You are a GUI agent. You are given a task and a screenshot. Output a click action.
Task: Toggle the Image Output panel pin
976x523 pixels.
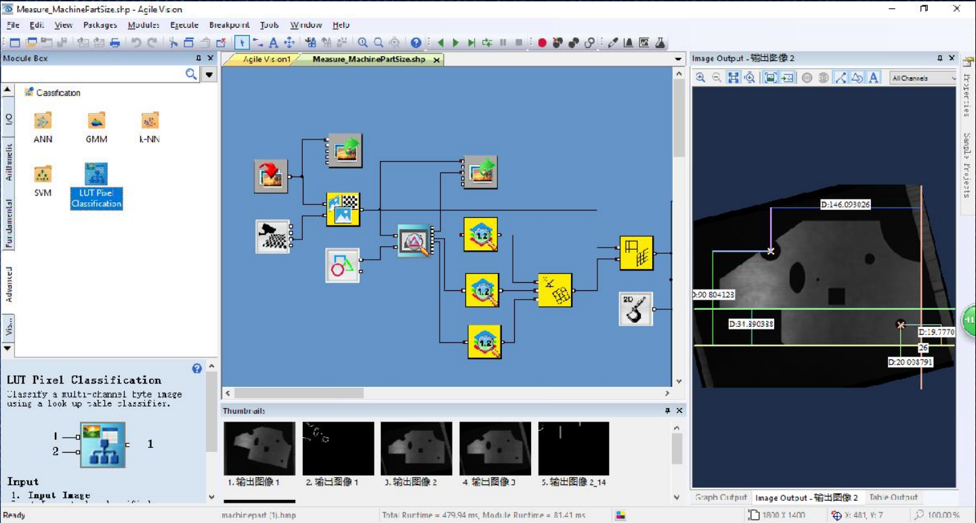tap(940, 58)
